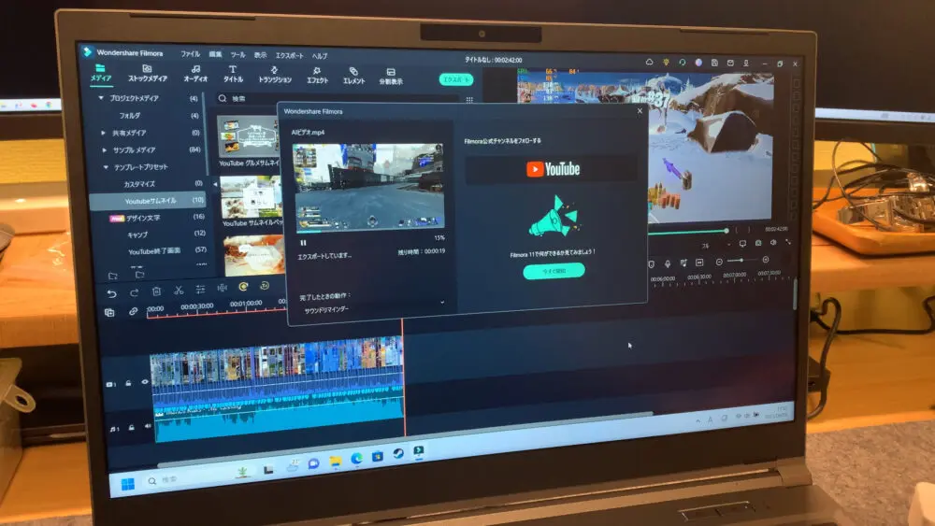Click the Redo arrow in timeline toolbar

(134, 292)
